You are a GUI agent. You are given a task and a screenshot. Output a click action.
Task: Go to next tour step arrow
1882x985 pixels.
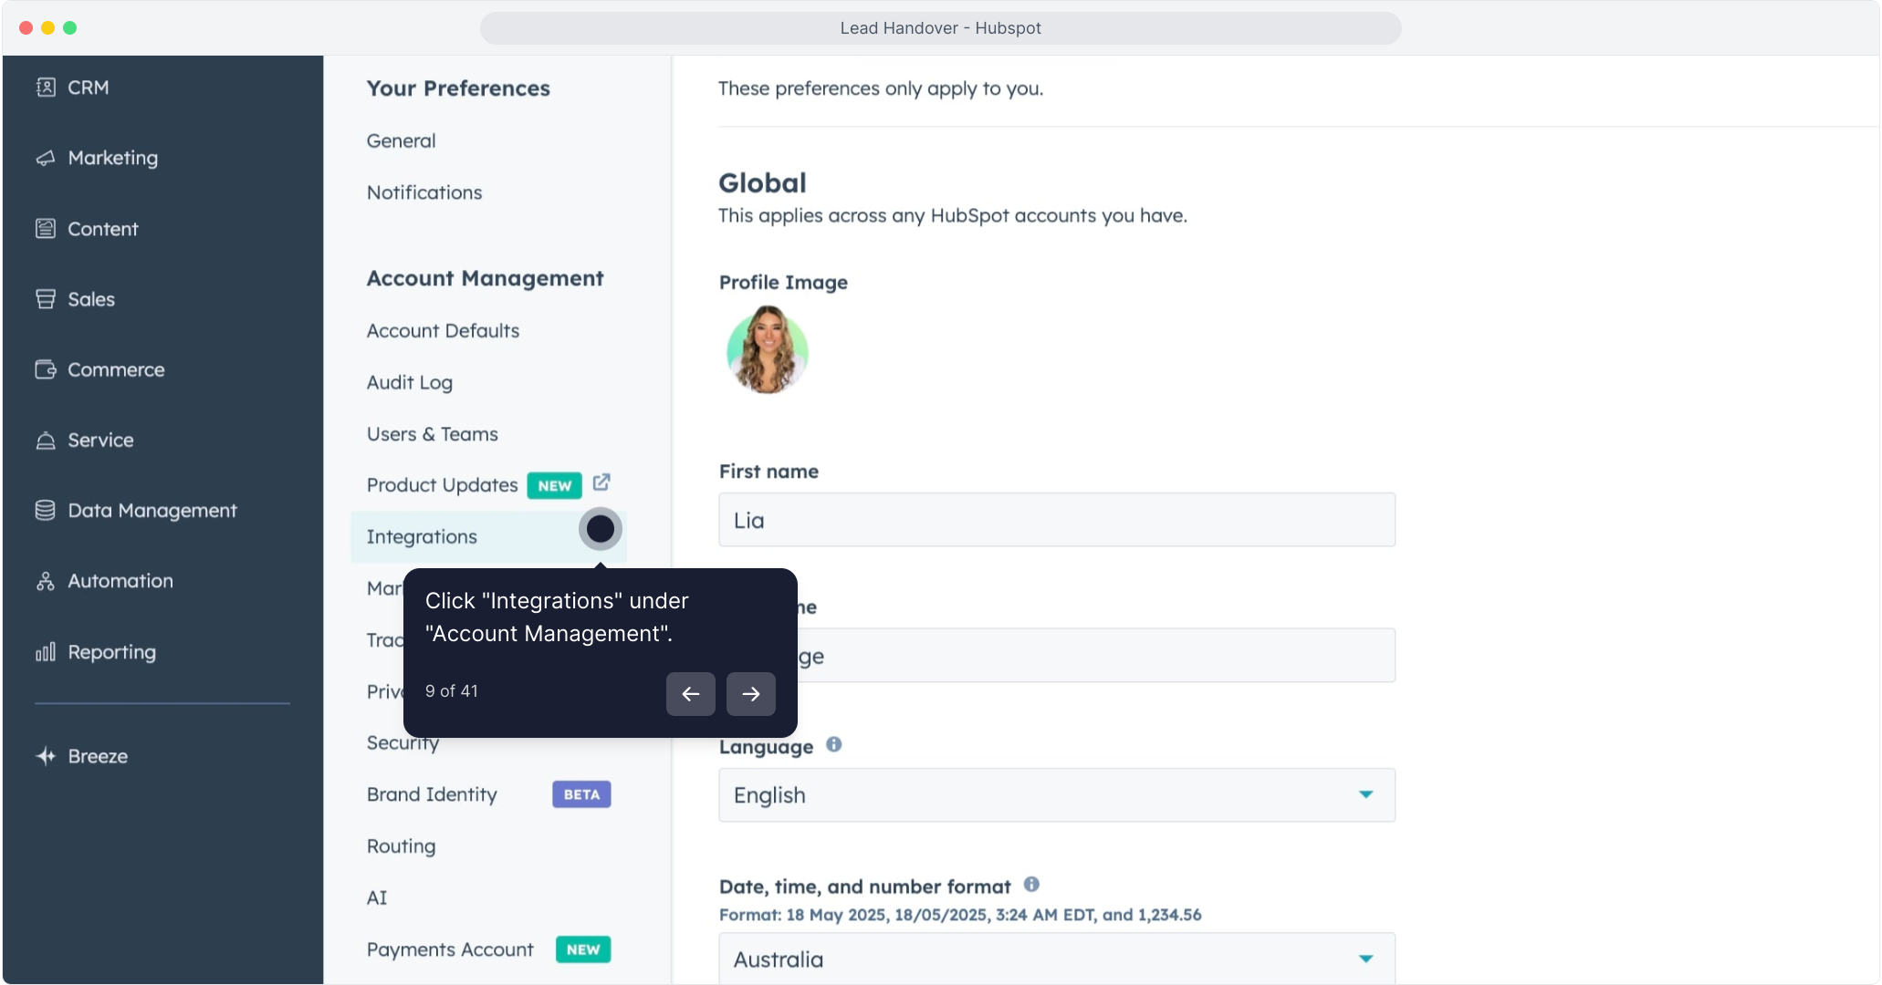(x=750, y=694)
